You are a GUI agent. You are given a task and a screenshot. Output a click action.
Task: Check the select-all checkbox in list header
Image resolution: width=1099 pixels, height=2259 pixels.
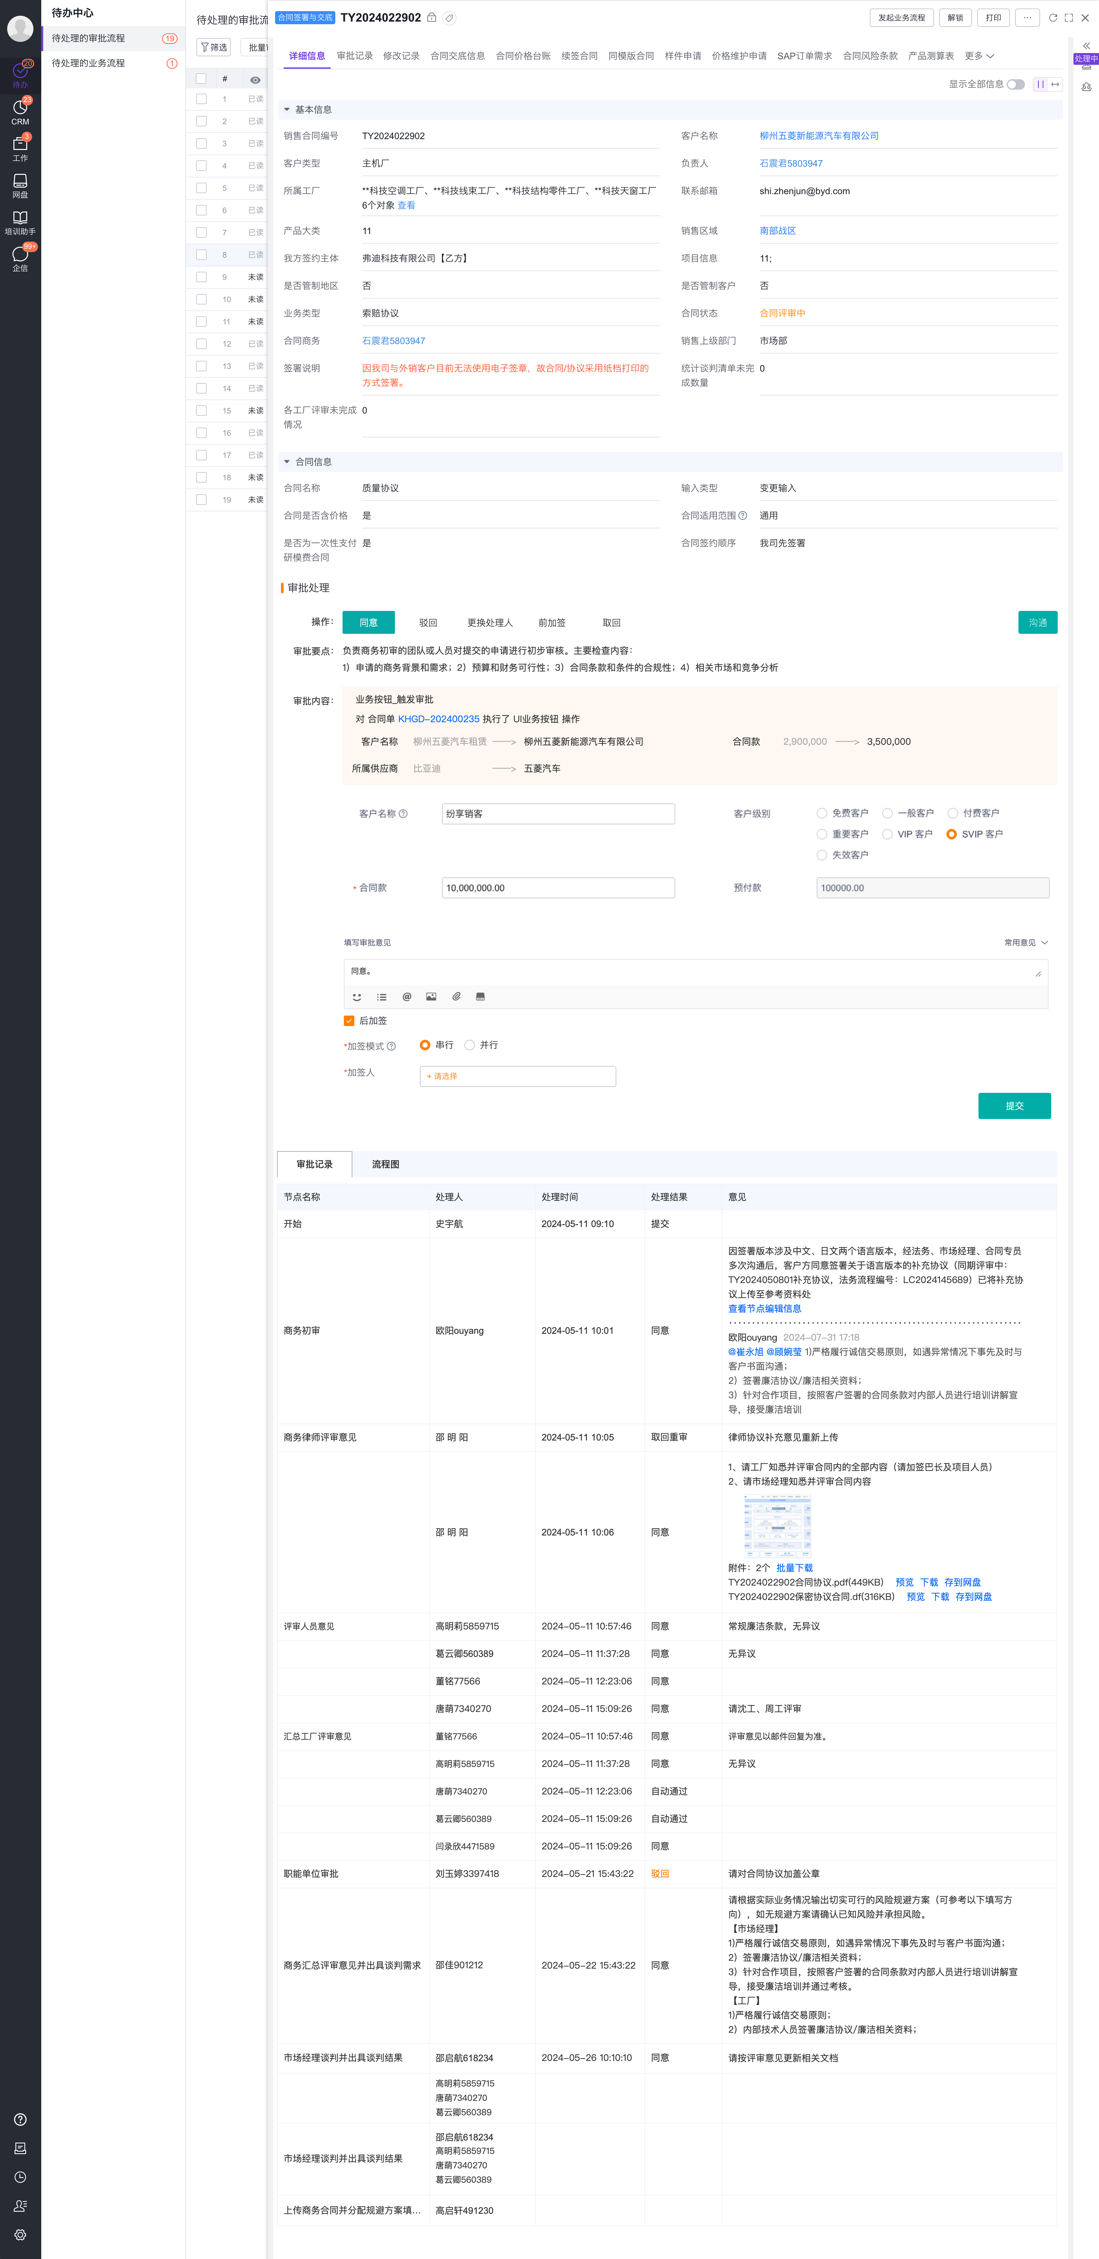(201, 79)
